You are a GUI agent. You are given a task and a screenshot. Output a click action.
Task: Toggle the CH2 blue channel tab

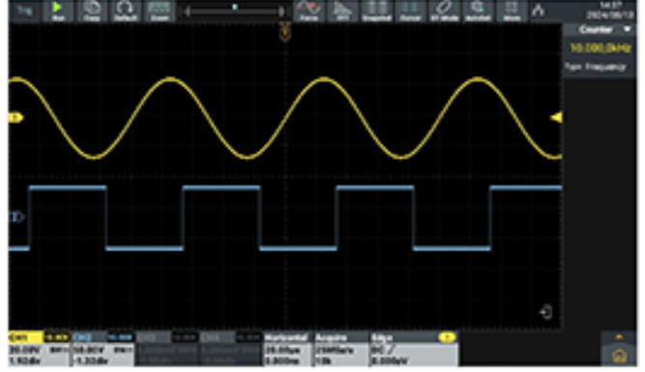coord(89,337)
